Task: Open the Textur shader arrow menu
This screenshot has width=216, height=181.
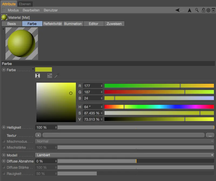Action: coord(38,135)
